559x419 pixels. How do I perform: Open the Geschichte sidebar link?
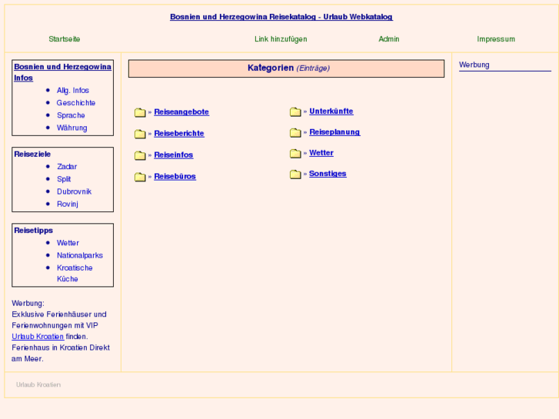click(76, 103)
